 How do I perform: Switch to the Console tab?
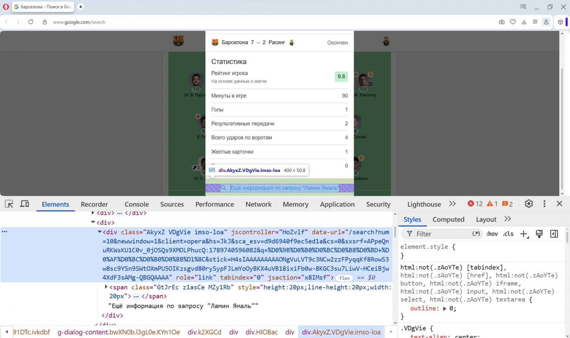pyautogui.click(x=137, y=204)
